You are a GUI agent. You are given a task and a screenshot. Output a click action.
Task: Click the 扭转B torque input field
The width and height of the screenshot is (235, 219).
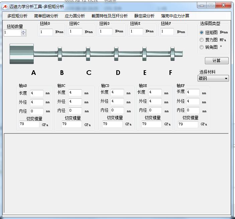46,32
